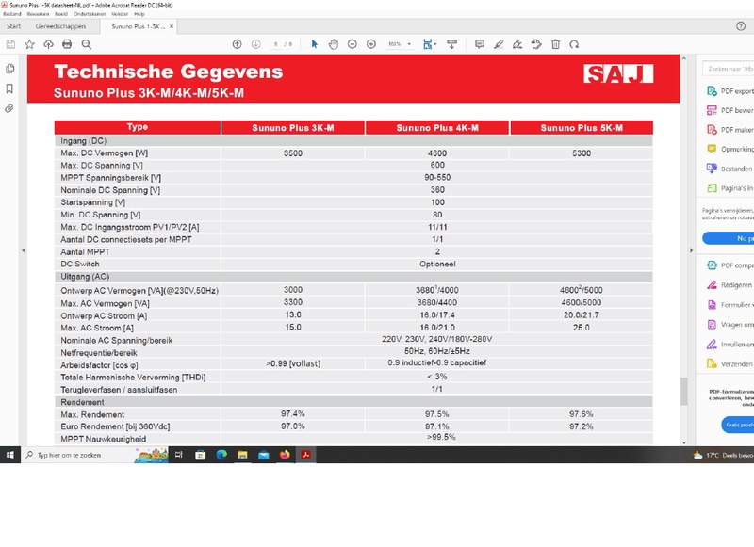
Task: Open the Windows Start menu
Action: coord(10,455)
